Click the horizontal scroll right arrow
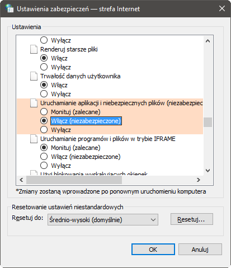This screenshot has height=268, width=231. pyautogui.click(x=199, y=180)
